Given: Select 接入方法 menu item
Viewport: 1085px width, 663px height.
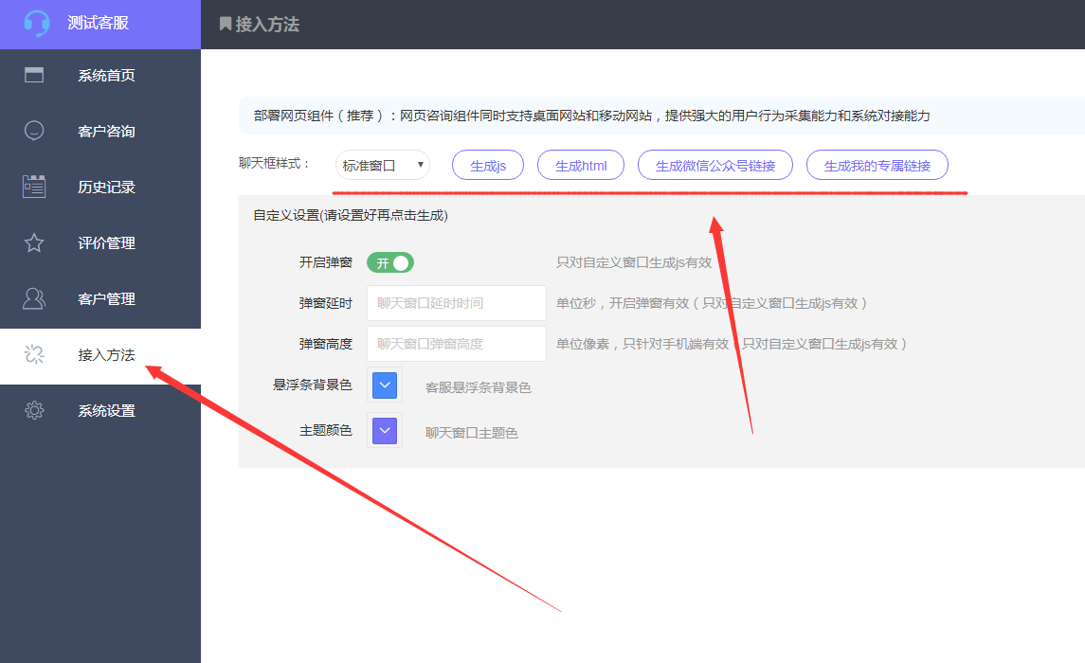Looking at the screenshot, I should click(x=100, y=356).
